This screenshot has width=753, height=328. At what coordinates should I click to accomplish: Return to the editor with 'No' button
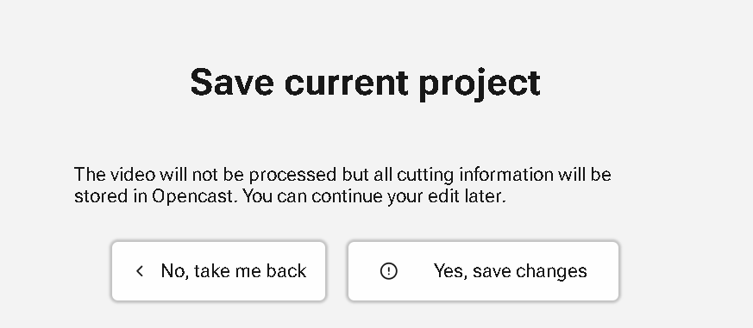(218, 271)
